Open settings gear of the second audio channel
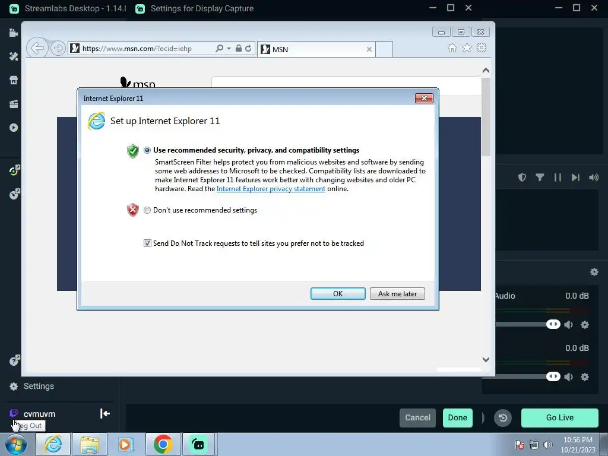The width and height of the screenshot is (608, 456). click(585, 377)
